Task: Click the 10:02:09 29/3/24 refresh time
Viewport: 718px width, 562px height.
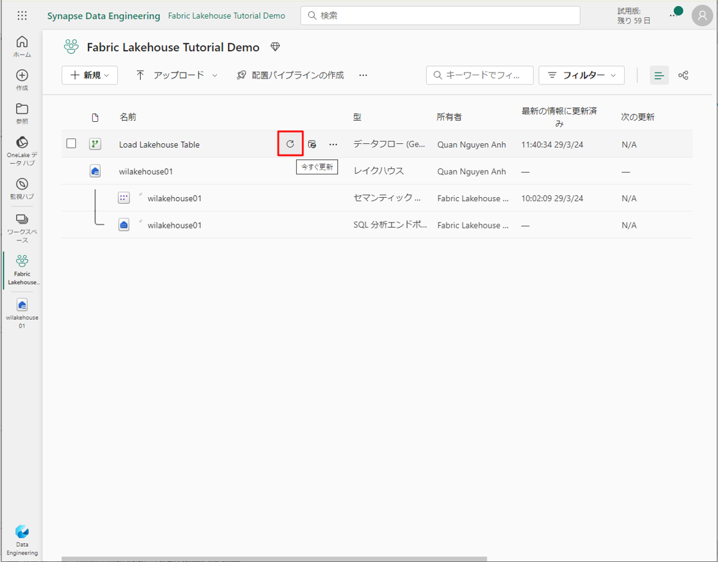Action: click(x=552, y=198)
